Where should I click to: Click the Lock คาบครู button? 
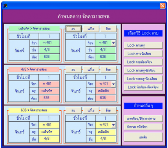tap(143, 46)
